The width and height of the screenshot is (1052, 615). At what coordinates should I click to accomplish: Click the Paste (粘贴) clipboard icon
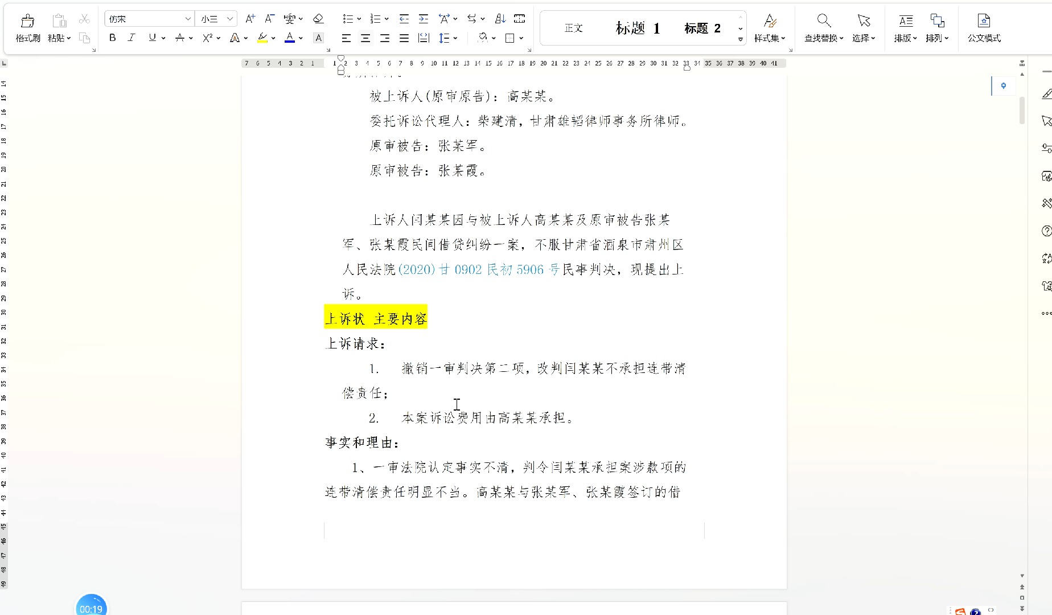coord(59,22)
